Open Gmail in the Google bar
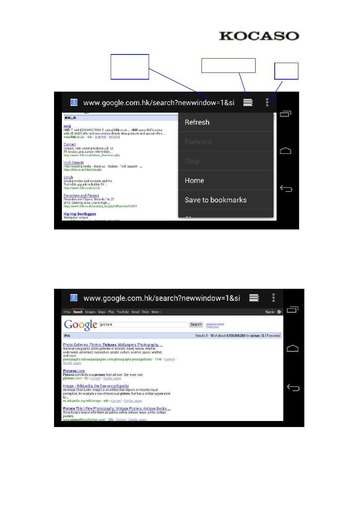This screenshot has width=358, height=507. 135,312
